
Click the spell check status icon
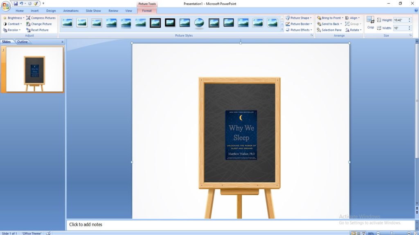click(x=48, y=233)
